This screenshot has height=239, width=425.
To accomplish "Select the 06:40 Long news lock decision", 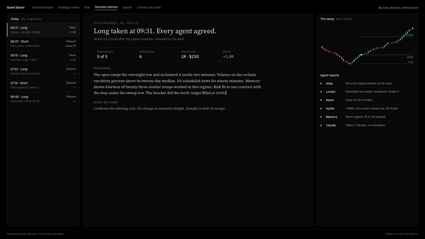I will pos(43,99).
